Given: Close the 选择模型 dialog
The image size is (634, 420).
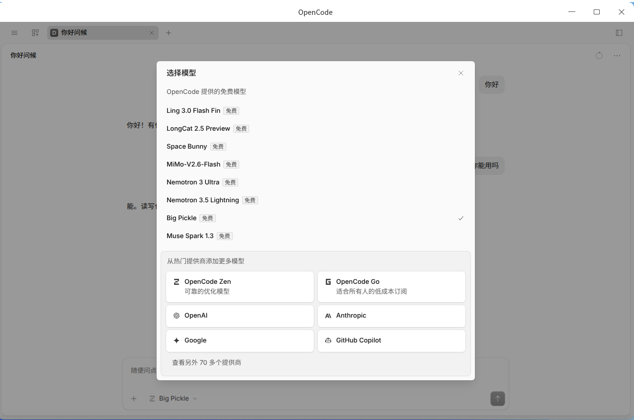Looking at the screenshot, I should pyautogui.click(x=461, y=73).
